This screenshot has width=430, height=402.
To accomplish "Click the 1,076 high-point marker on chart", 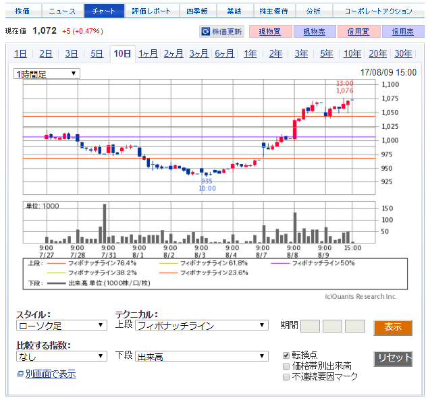I will point(345,90).
